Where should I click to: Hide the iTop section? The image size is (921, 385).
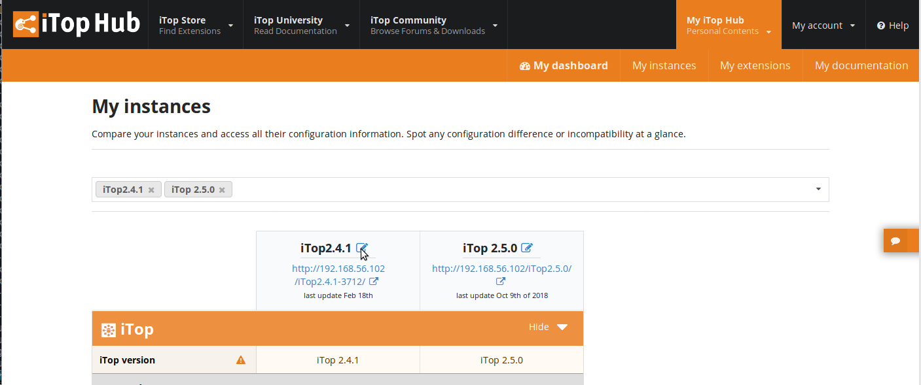tap(548, 327)
